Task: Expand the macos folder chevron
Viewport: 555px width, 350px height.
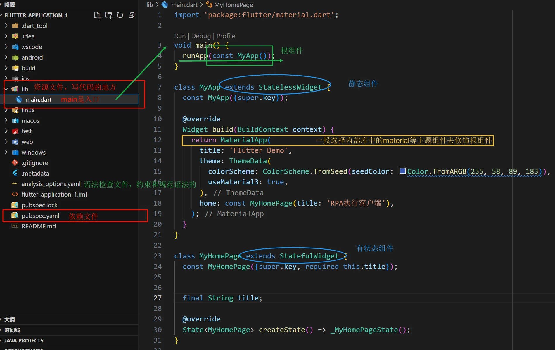Action: click(6, 120)
